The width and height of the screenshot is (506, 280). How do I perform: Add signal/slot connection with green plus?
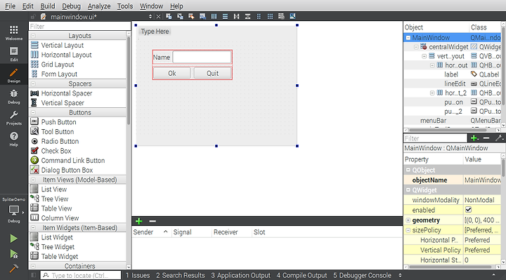pos(138,221)
